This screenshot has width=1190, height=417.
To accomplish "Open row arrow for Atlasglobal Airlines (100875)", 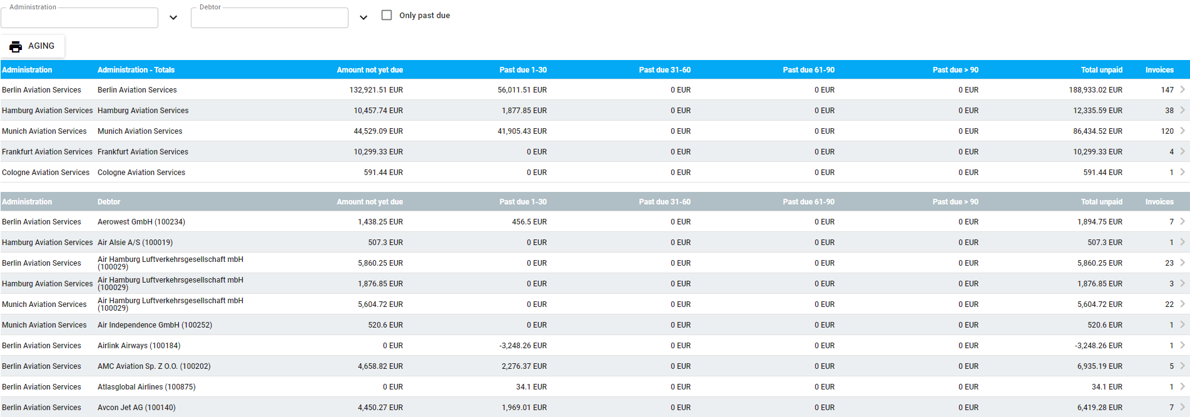I will pyautogui.click(x=1182, y=386).
